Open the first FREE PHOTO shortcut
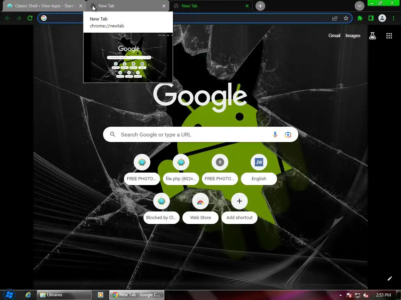401x300 pixels. [x=142, y=170]
